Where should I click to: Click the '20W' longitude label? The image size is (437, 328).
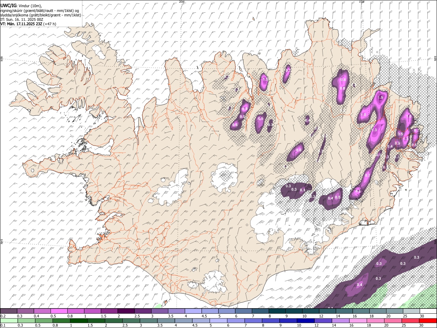click(182, 2)
